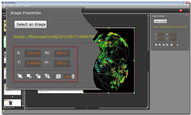Click the bottom-middle green handle of the image
This screenshot has height=115, width=191.
109,93
